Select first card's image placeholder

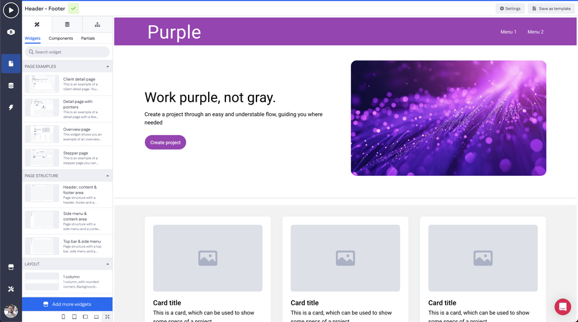208,258
